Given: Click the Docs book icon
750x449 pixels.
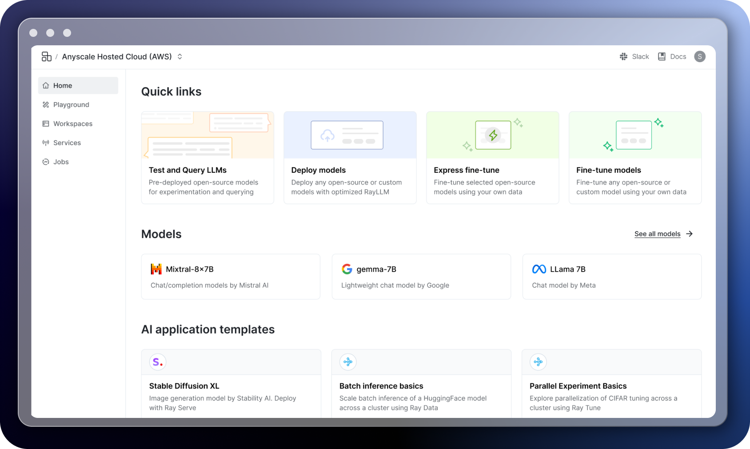Looking at the screenshot, I should pos(662,56).
